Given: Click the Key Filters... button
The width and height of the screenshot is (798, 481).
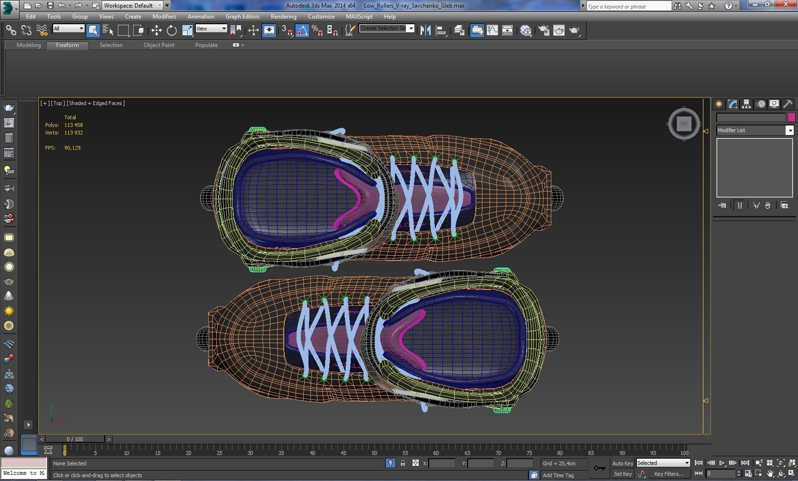Looking at the screenshot, I should (x=669, y=474).
